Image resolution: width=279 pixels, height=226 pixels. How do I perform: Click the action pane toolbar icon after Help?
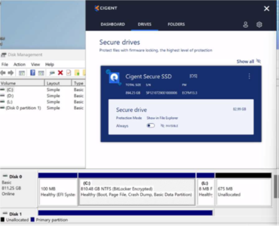pyautogui.click(x=41, y=73)
